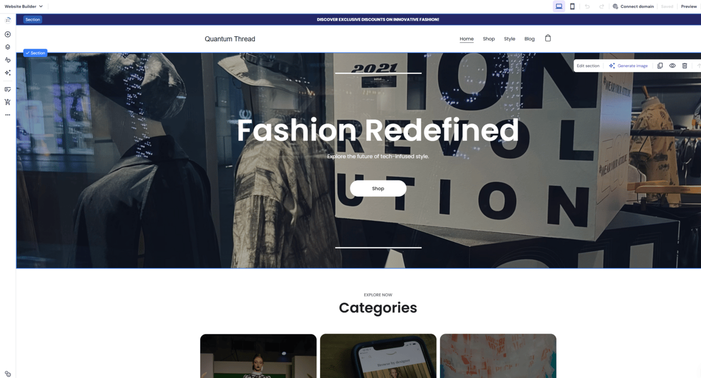
Task: Switch to desktop view
Action: tap(559, 7)
